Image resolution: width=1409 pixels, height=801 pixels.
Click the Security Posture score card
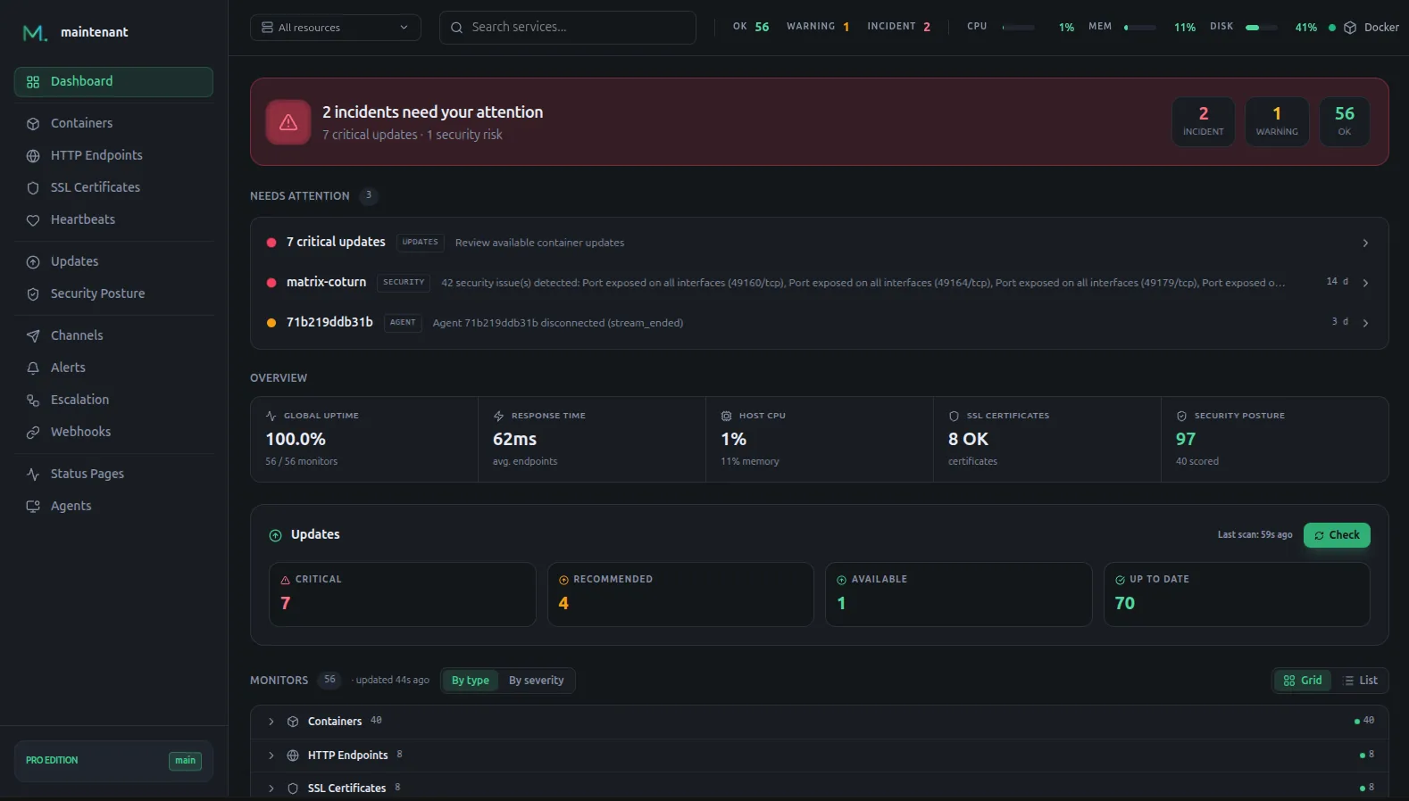coord(1275,440)
